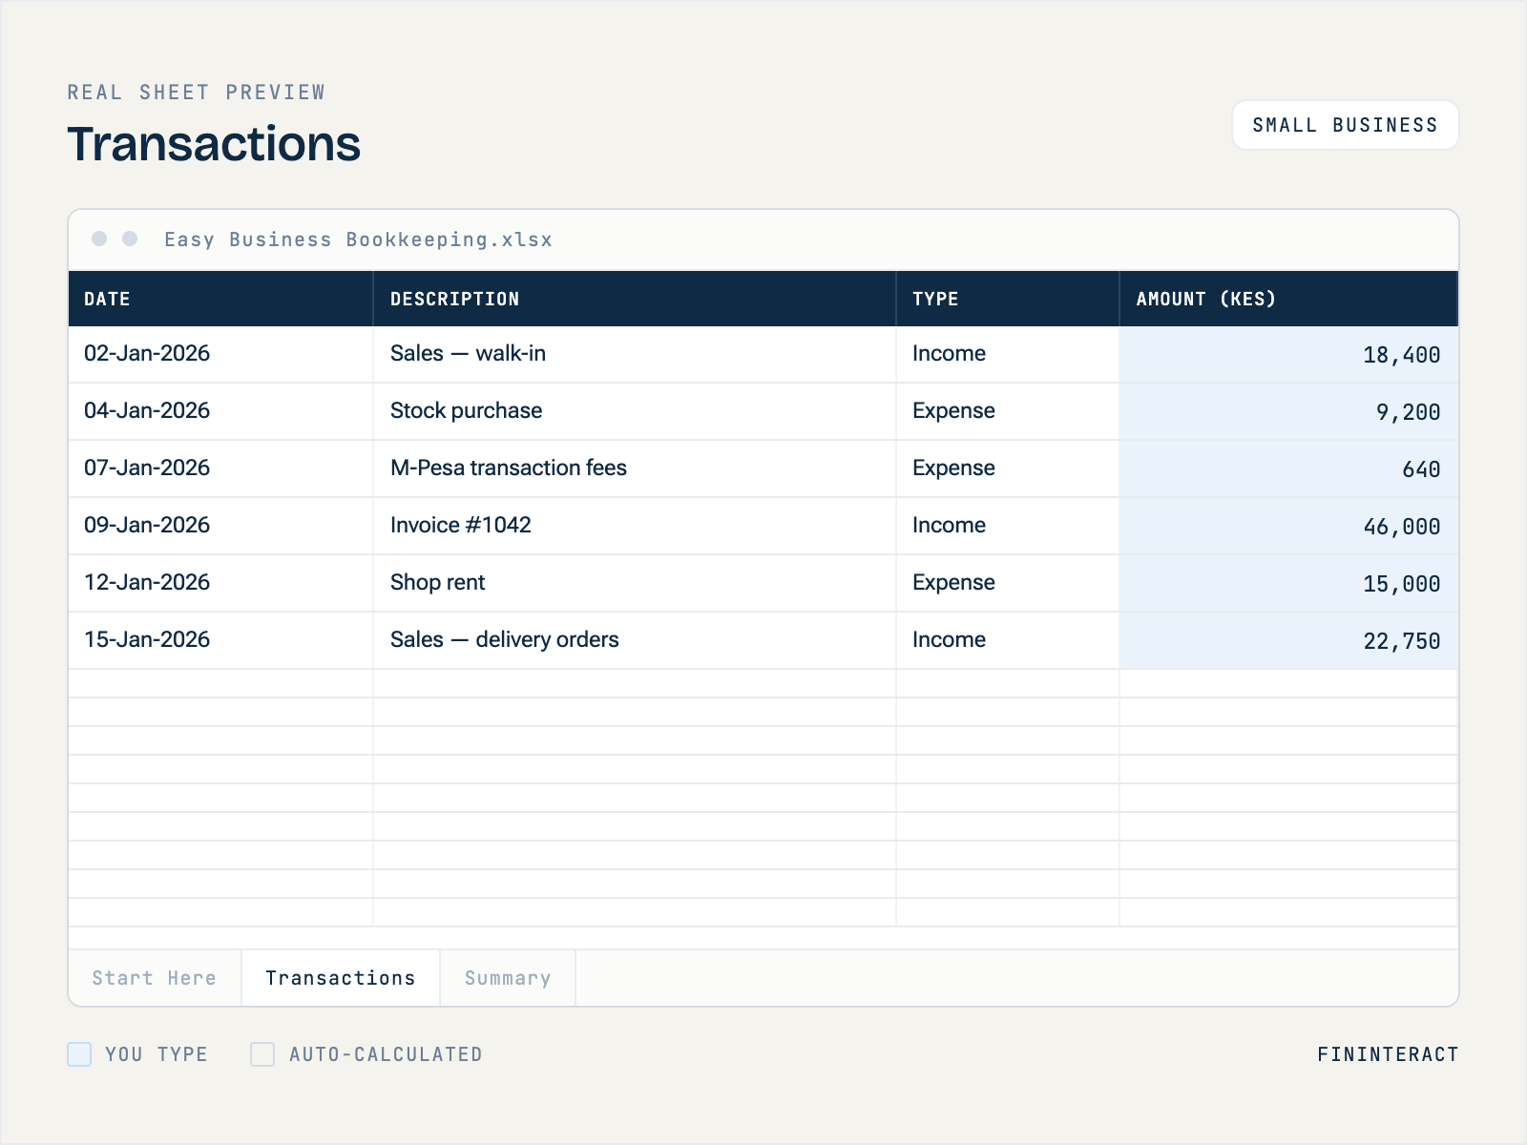Screen dimensions: 1527x1145
Task: Click the Type cell for Shop rent
Action: [1008, 583]
